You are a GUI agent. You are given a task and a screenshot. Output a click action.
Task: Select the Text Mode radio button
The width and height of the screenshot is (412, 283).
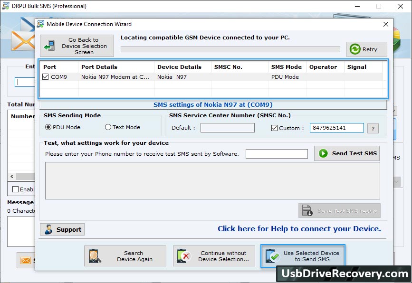click(x=108, y=127)
